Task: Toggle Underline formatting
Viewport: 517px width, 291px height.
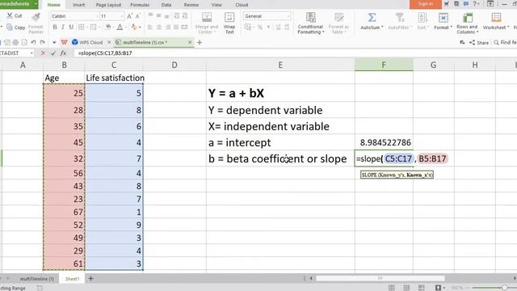Action: [x=71, y=27]
